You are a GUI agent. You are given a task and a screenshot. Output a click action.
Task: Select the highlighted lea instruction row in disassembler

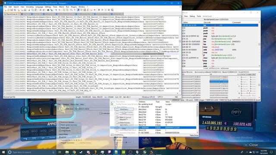pos(220,25)
